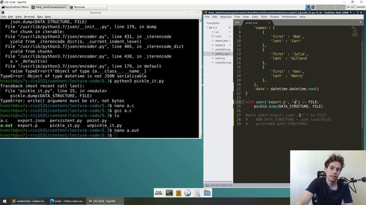
Task: Open the Edit menu in Sublime Text
Action: (215, 17)
